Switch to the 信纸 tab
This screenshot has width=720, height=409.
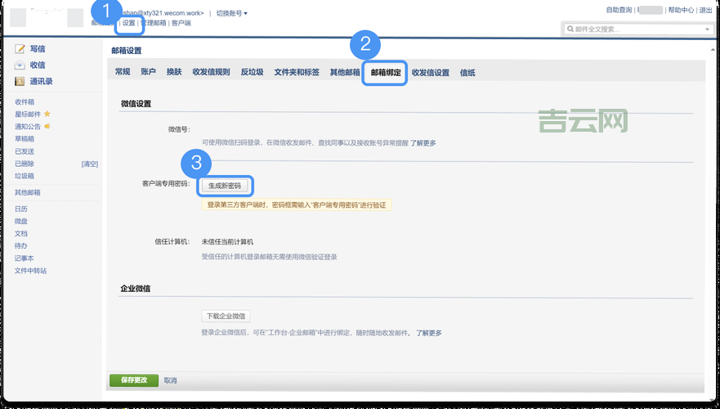point(467,73)
